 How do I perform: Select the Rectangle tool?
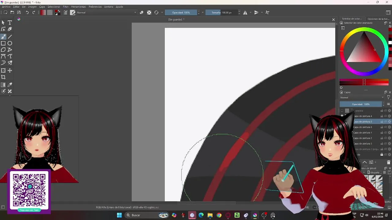click(x=3, y=43)
